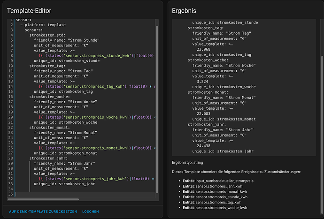Click entity sensor.strompreis_monat_kwh in list
Viewport: 324px width, 219px height.
[221, 191]
